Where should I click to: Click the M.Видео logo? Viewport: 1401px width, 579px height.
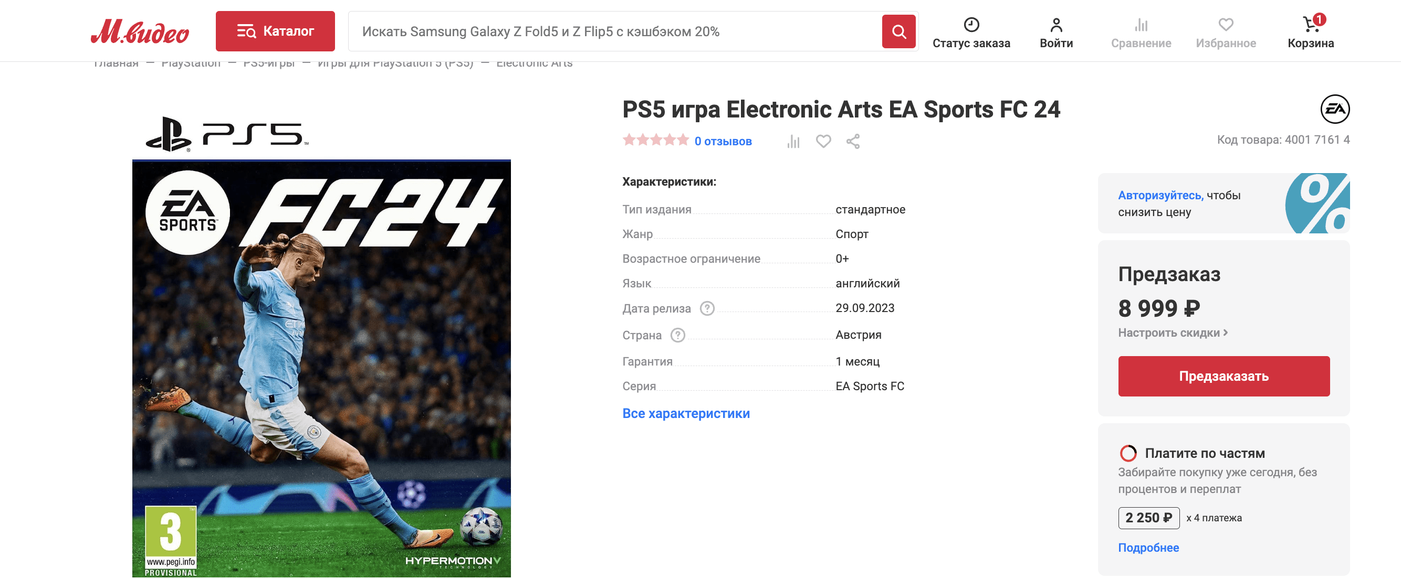tap(140, 31)
